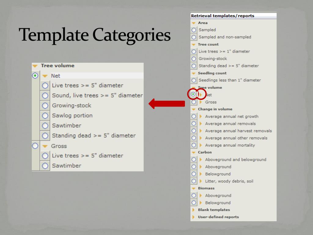
Task: Expand Net arrow in Retrieval templates list
Action: [201, 95]
